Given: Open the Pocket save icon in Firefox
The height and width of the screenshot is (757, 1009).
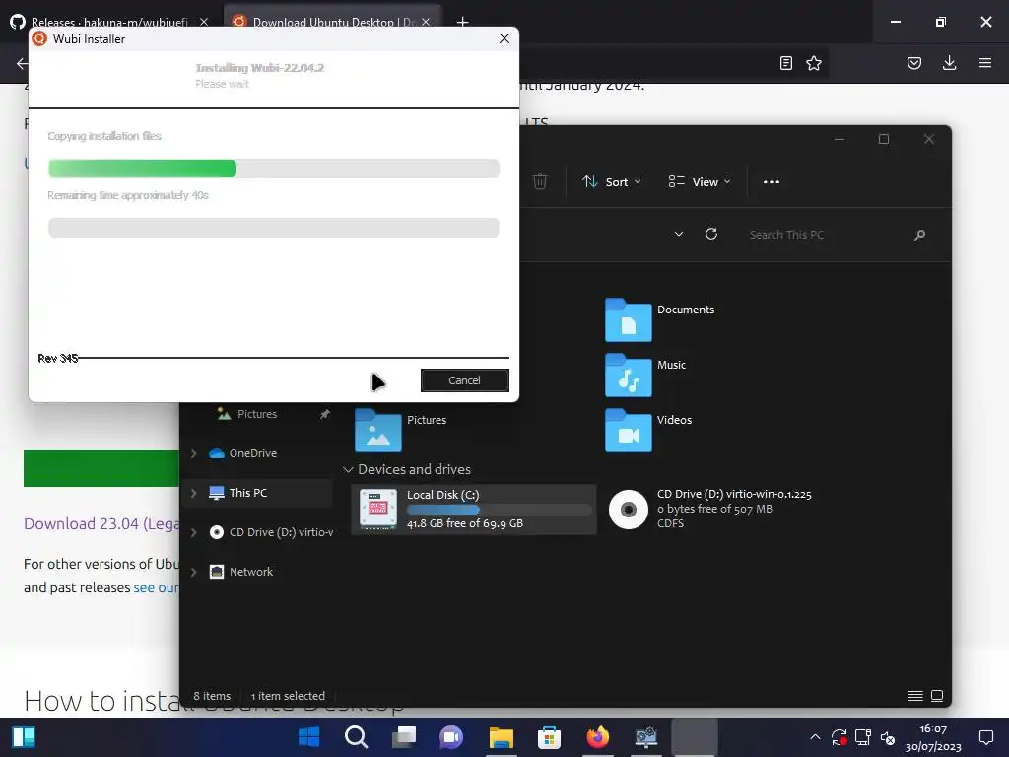Looking at the screenshot, I should [914, 63].
